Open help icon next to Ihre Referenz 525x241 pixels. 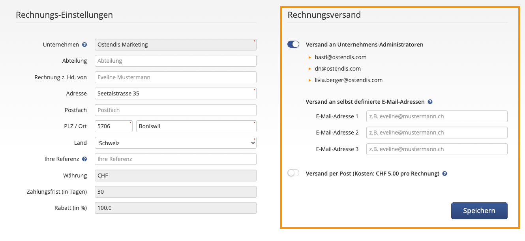[x=84, y=159]
